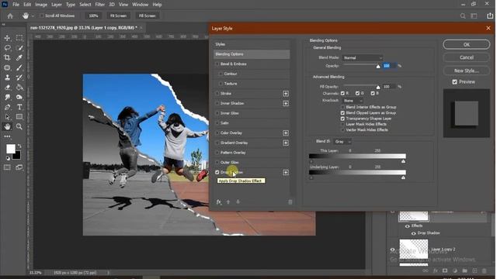Screen dimensions: 497x279
Task: Toggle the Preview checkbox
Action: pyautogui.click(x=454, y=82)
